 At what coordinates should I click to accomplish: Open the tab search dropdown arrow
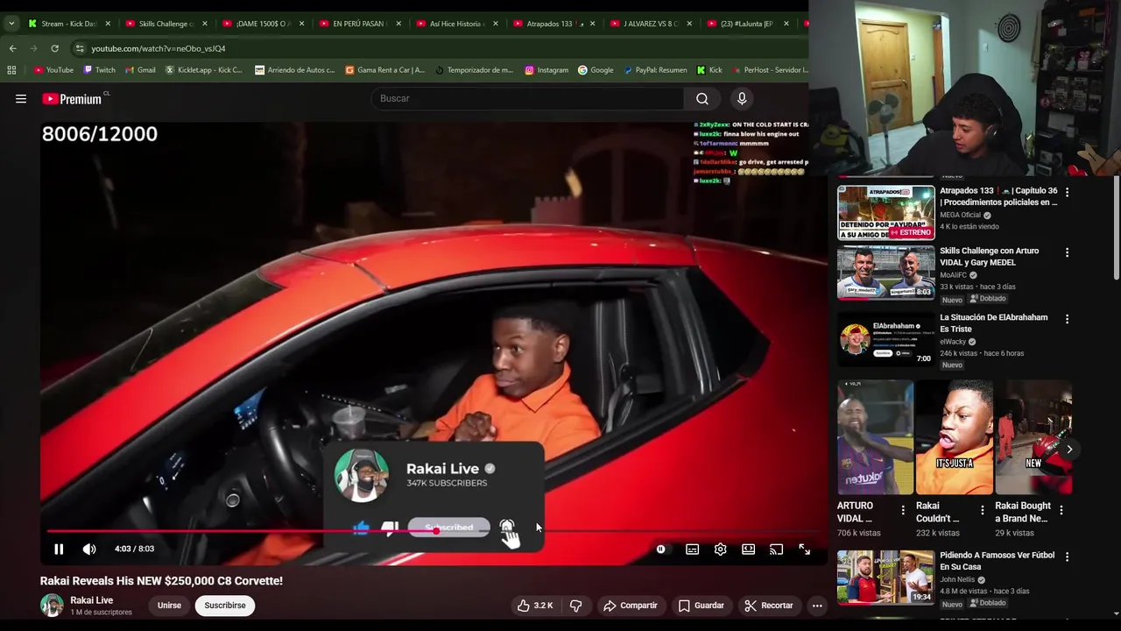tap(11, 24)
